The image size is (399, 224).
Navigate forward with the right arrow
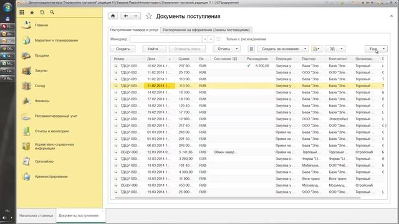[x=136, y=16]
